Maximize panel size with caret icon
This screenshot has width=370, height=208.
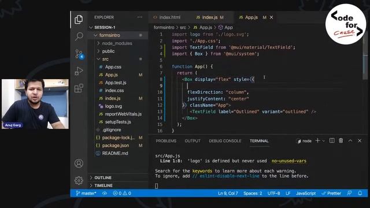pos(350,140)
